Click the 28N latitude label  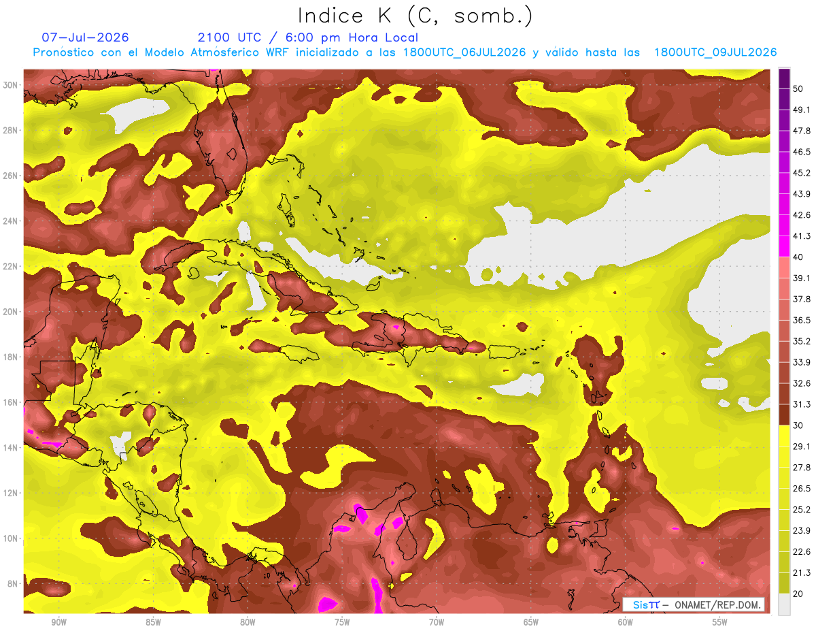11,130
